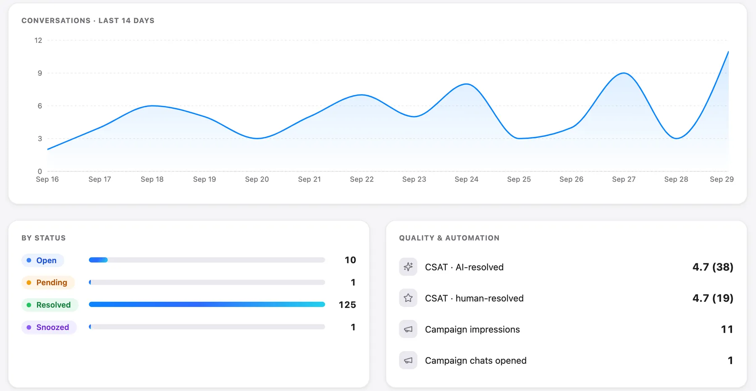Screen dimensions: 756x391
Task: Click the 'Quality & Automation' heading
Action: (x=449, y=238)
